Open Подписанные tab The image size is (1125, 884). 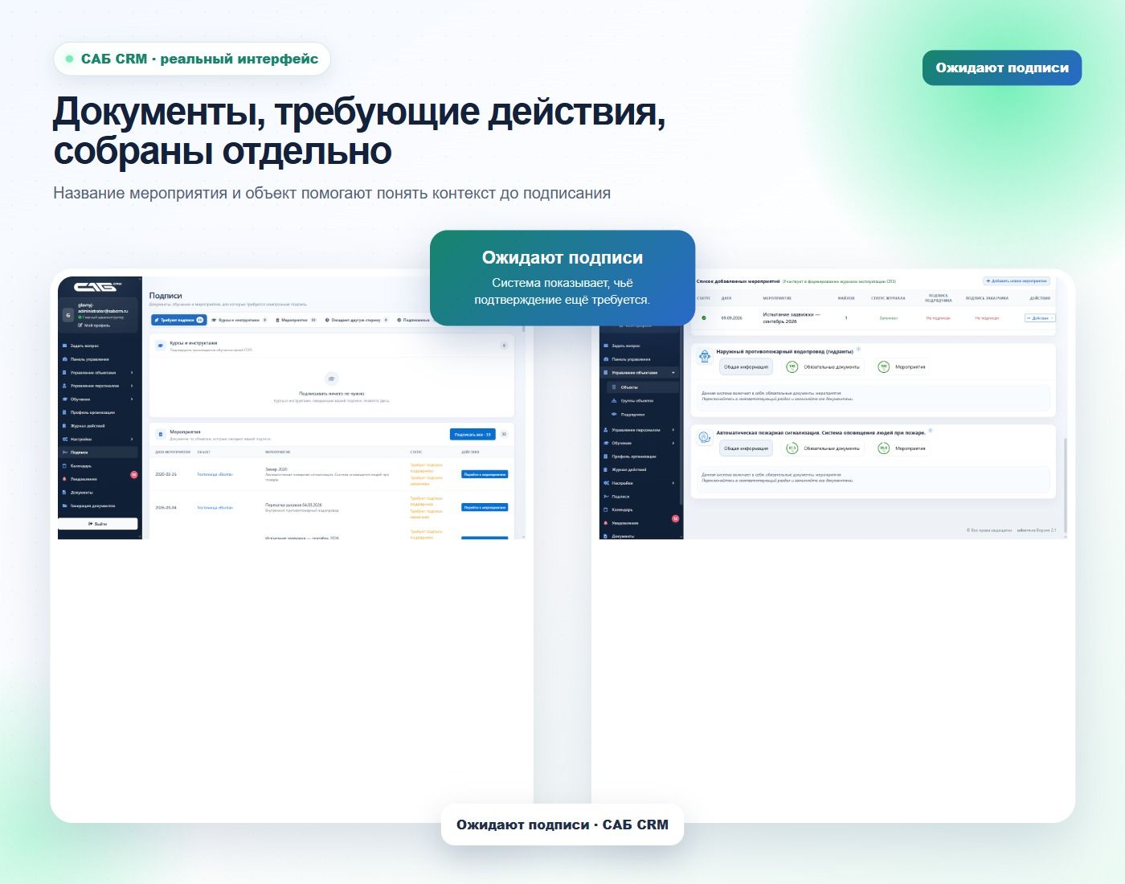click(414, 320)
